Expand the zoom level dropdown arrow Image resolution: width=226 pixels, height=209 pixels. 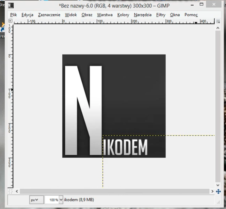click(61, 200)
